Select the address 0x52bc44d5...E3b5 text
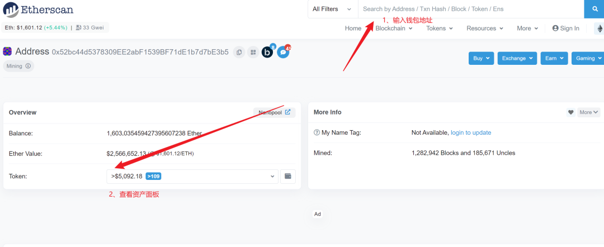The height and width of the screenshot is (247, 604). 140,52
